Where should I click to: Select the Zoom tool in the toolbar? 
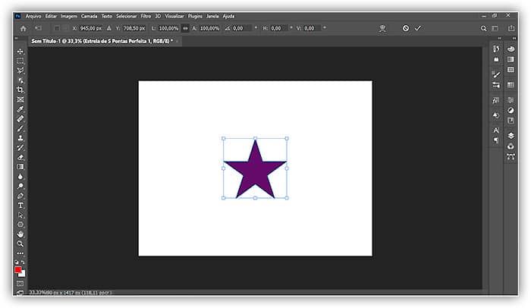pos(20,244)
